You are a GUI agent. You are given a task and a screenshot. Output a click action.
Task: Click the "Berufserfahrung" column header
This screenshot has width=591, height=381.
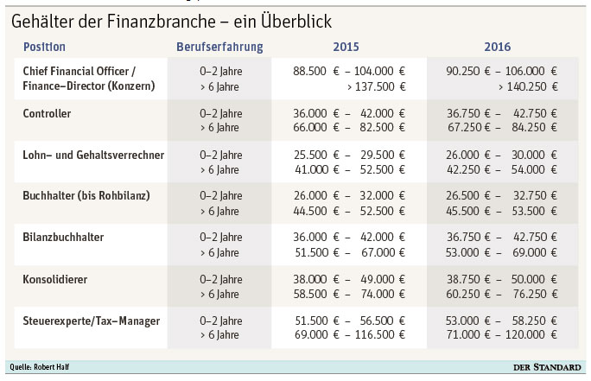(219, 47)
